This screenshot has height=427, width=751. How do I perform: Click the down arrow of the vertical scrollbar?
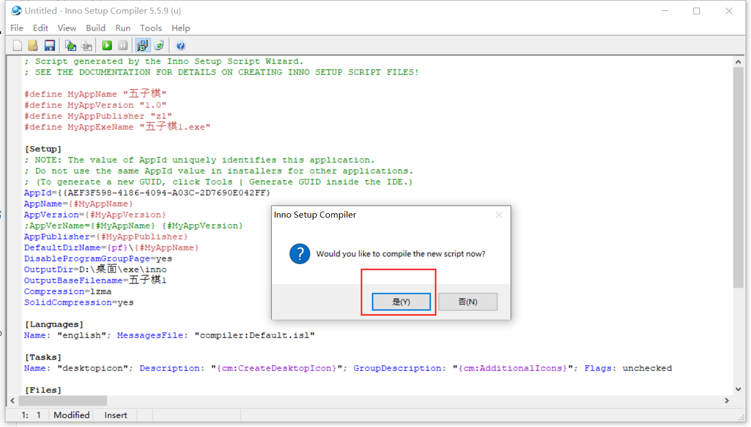tap(739, 389)
